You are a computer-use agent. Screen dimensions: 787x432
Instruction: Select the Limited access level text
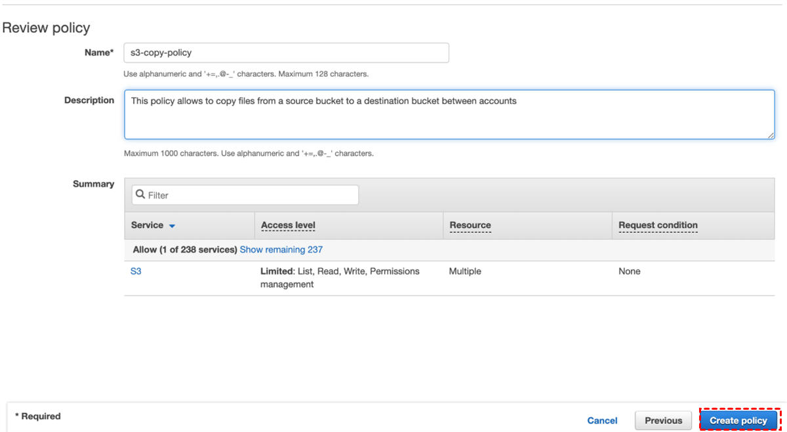[x=276, y=271]
